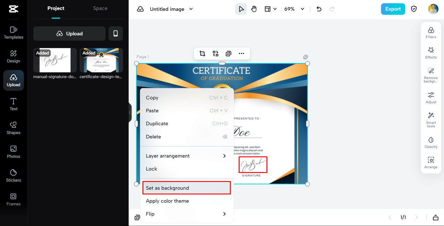Open the Frames sidebar panel
The image size is (444, 226).
14,199
